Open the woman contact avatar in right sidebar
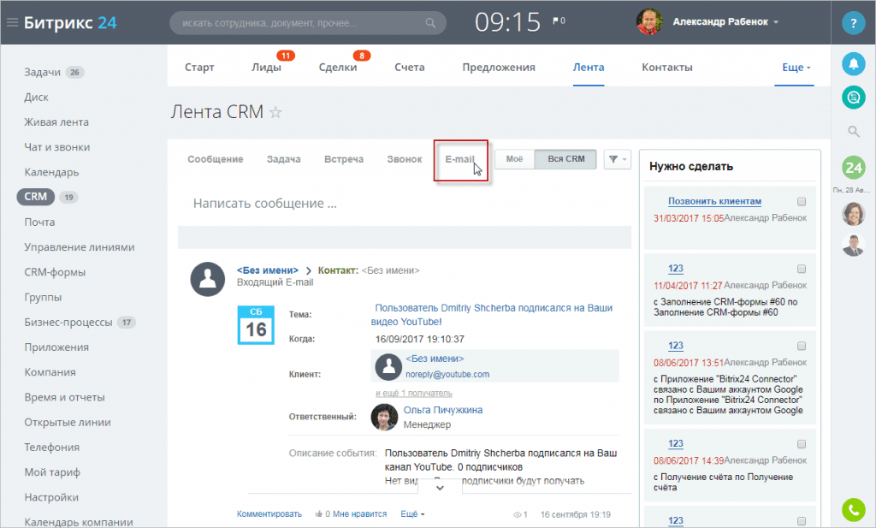Screen dimensions: 876x528 [x=853, y=213]
